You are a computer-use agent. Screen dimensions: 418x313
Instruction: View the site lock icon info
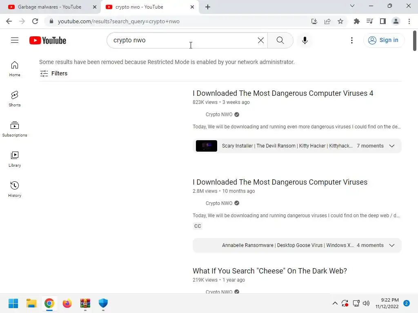point(51,21)
